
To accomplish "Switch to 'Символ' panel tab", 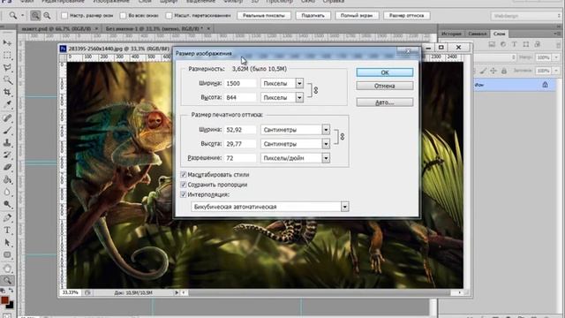I will click(x=478, y=34).
